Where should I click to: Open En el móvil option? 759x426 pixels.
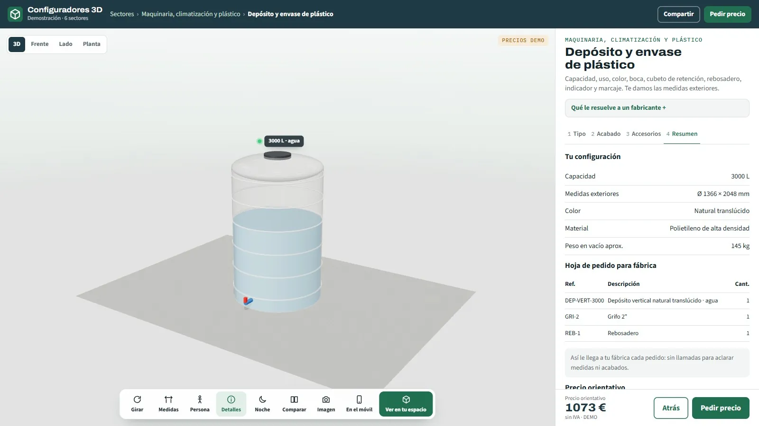click(x=359, y=404)
